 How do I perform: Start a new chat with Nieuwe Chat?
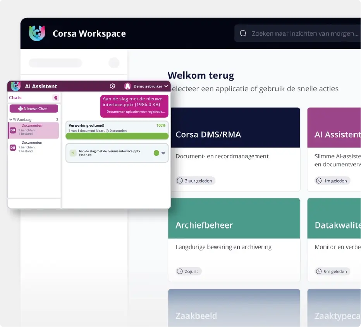click(34, 109)
